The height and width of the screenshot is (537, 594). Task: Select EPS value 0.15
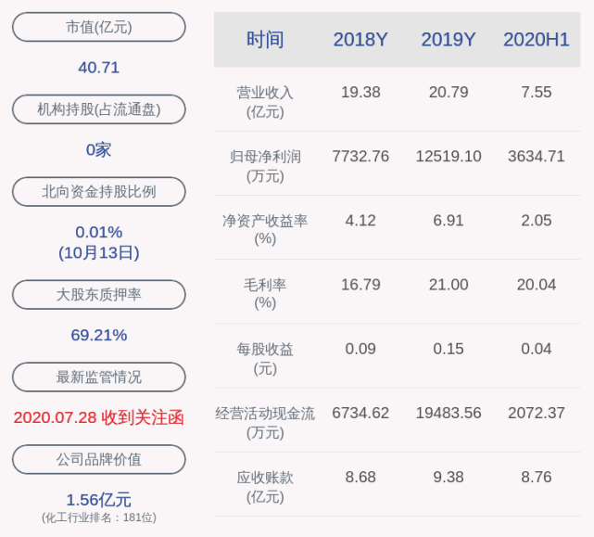click(449, 349)
